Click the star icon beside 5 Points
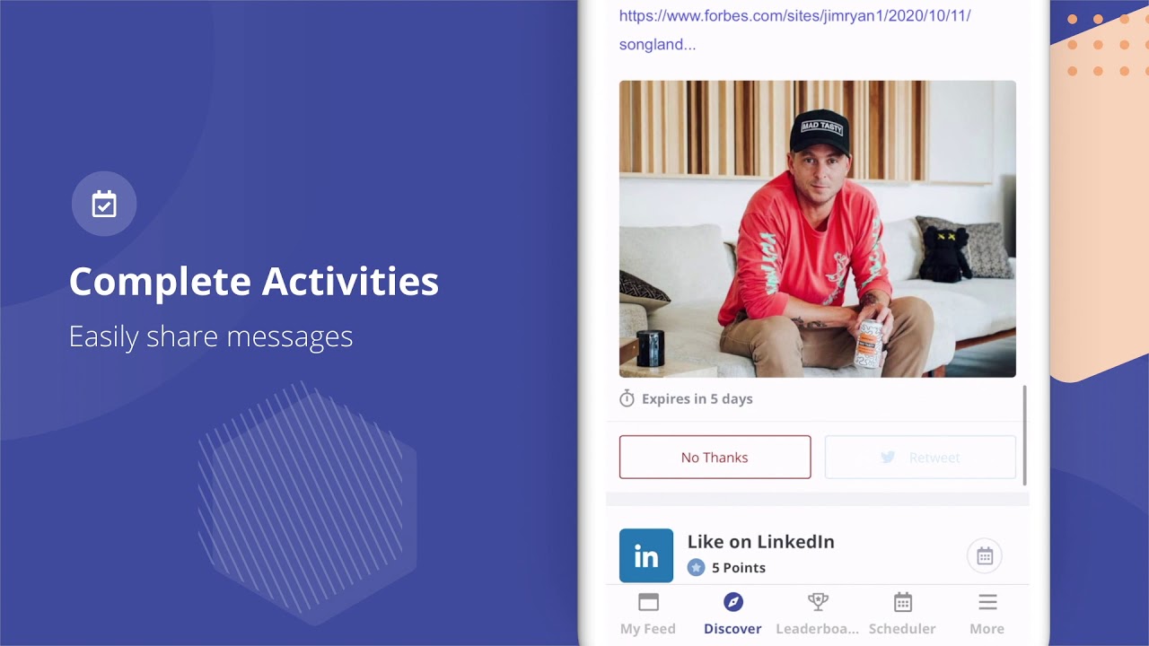This screenshot has width=1149, height=646. (696, 567)
